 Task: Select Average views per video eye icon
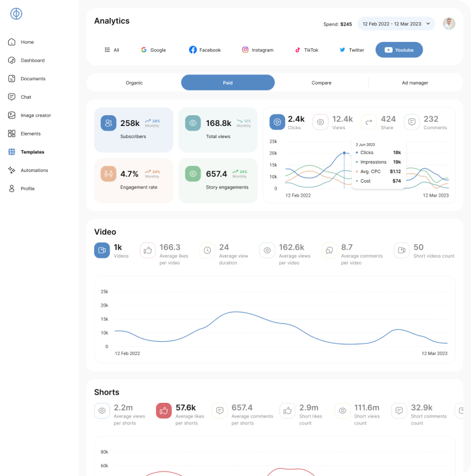click(267, 250)
